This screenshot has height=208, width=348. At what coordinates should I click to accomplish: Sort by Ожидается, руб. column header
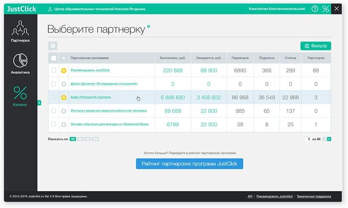(209, 58)
